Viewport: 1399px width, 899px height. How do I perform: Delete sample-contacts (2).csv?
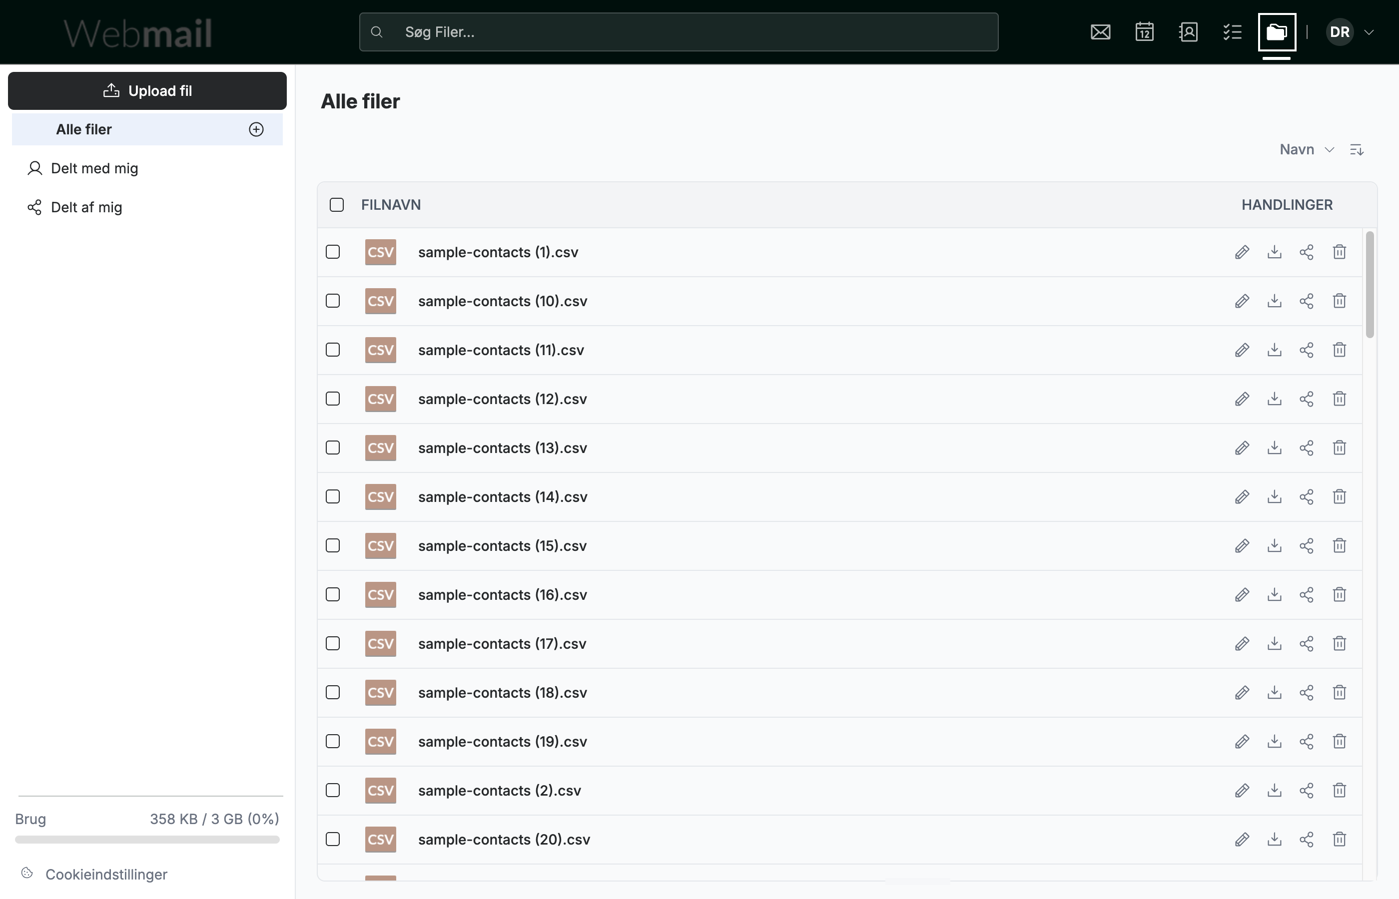(x=1340, y=791)
